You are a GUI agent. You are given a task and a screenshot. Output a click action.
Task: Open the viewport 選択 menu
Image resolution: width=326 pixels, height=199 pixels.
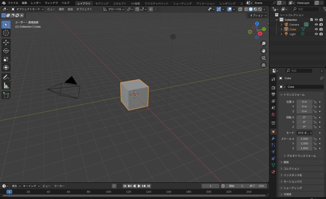61,9
